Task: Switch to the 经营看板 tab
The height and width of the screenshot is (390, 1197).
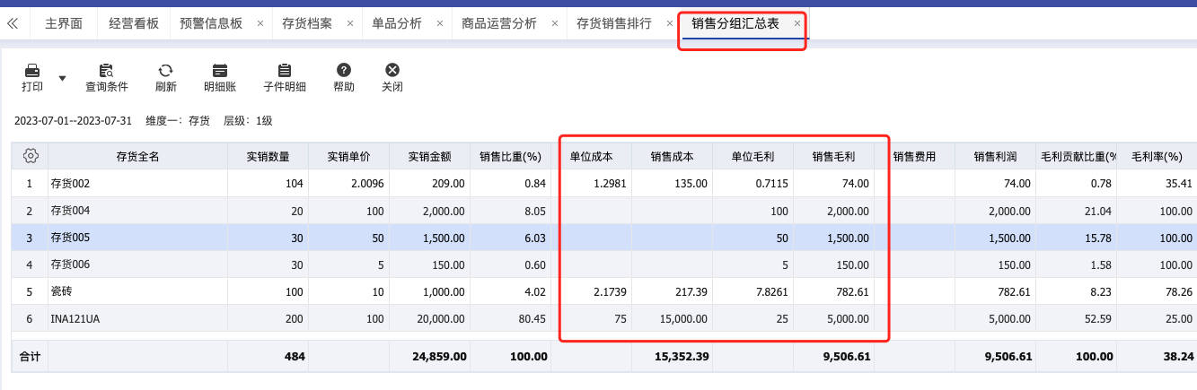Action: [x=133, y=24]
